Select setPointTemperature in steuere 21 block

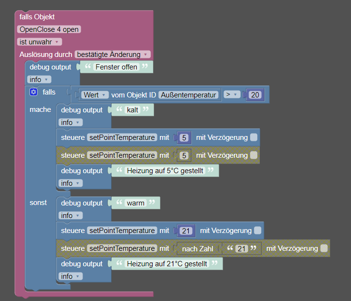tap(122, 231)
